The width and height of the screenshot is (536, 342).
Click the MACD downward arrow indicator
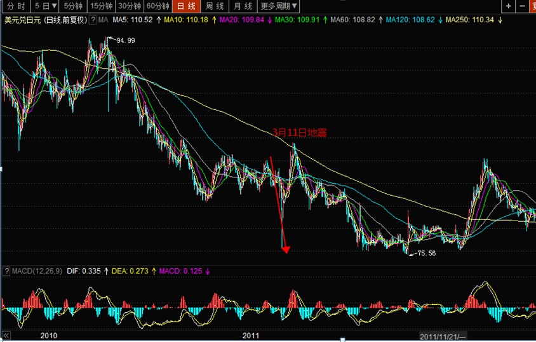click(x=208, y=271)
